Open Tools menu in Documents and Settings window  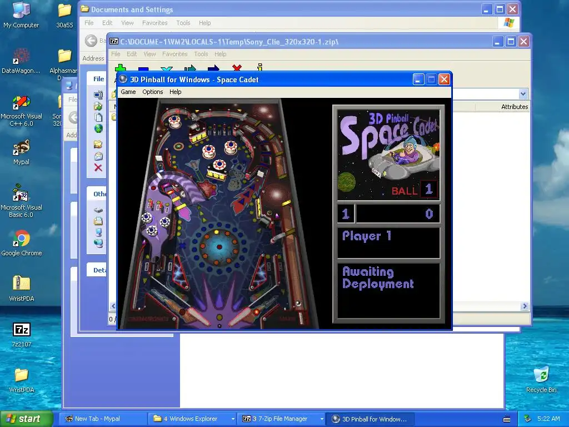click(x=183, y=22)
